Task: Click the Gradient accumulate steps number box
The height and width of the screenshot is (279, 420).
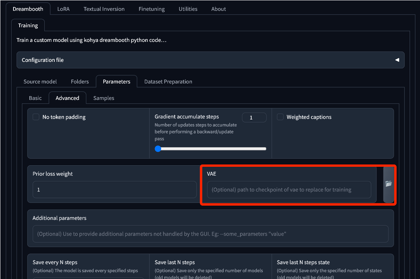Action: 254,118
